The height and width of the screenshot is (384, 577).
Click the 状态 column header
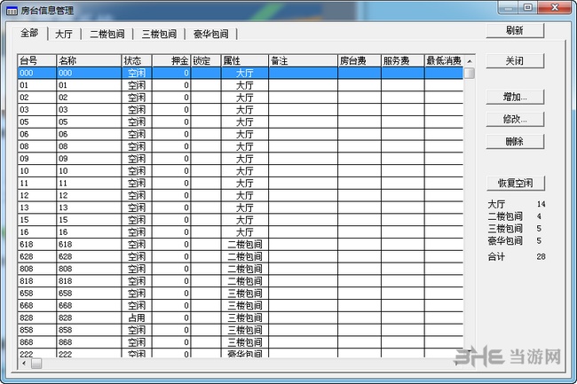click(x=137, y=60)
